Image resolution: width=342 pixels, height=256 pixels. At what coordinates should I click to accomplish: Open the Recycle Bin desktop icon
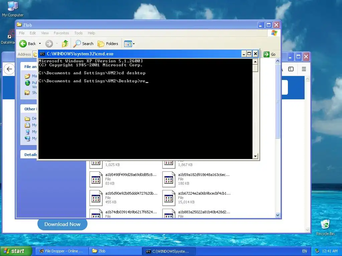[325, 227]
